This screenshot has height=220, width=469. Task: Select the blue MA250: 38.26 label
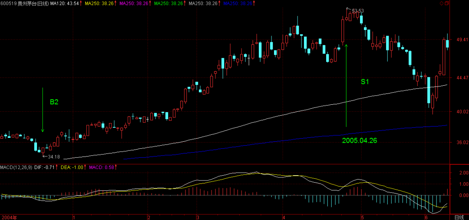click(x=238, y=3)
